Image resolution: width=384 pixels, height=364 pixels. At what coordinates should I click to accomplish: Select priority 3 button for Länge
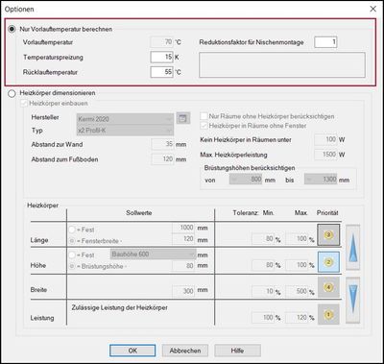point(328,235)
